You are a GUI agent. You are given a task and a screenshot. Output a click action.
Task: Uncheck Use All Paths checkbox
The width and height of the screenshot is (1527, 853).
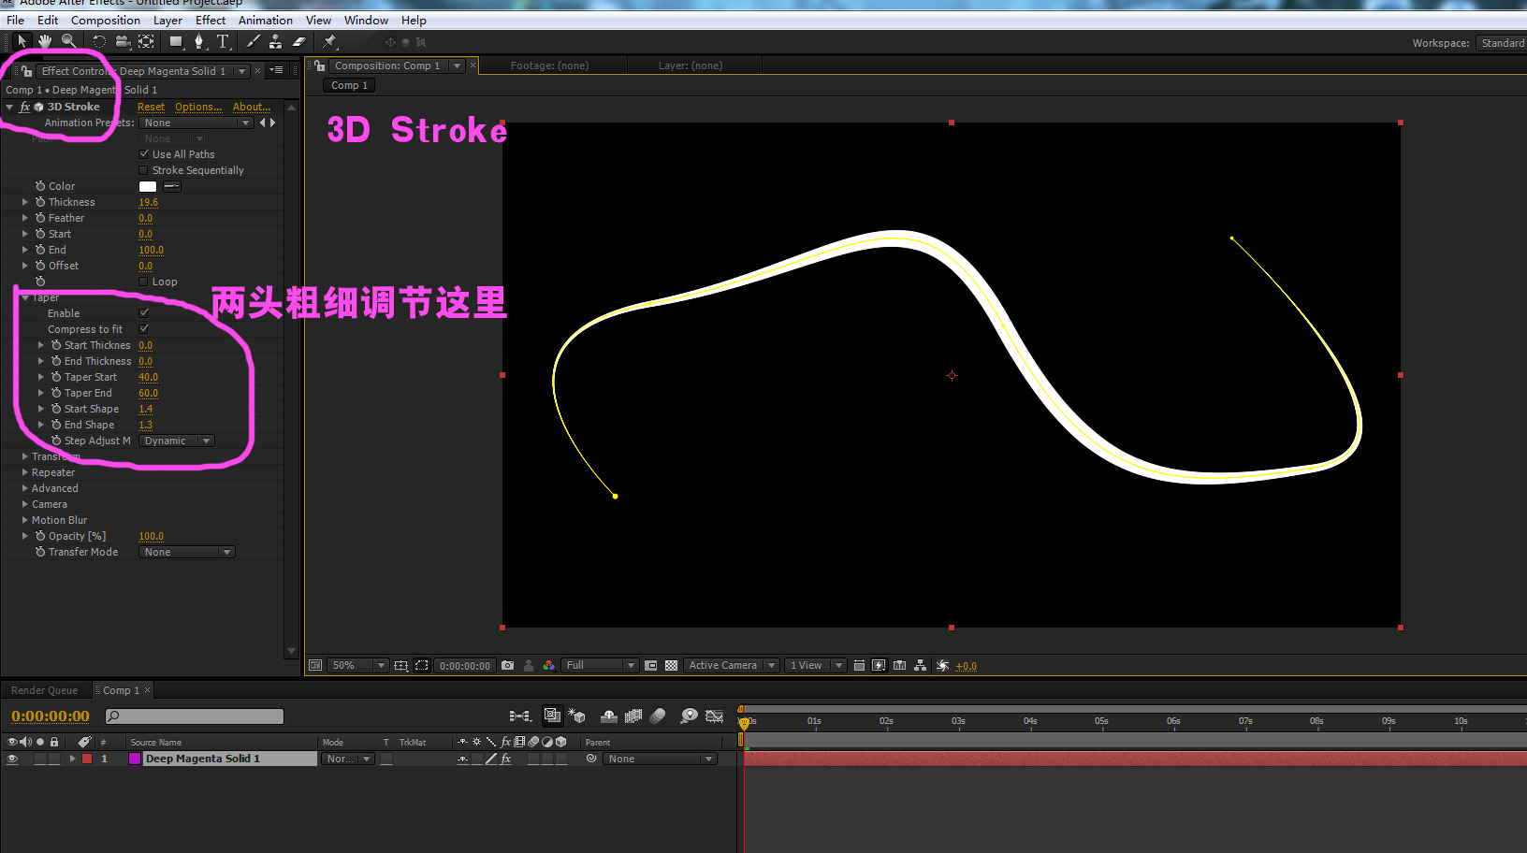pos(144,154)
